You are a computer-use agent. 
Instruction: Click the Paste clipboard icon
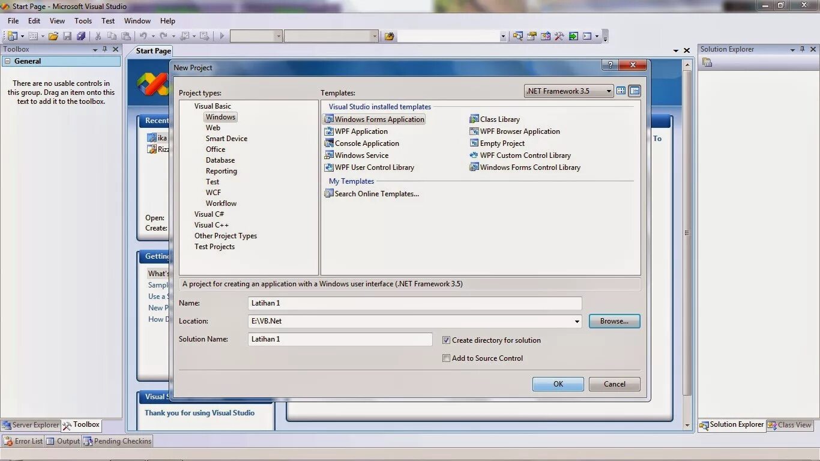(126, 36)
